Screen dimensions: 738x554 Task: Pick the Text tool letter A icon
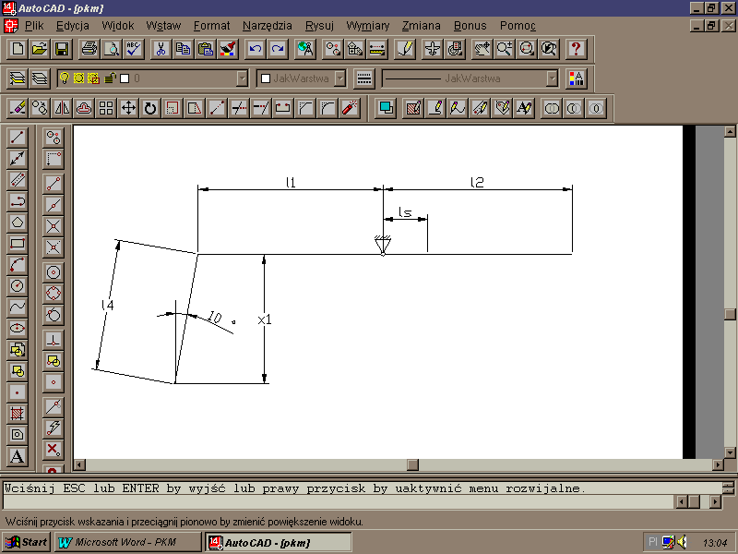tap(18, 455)
